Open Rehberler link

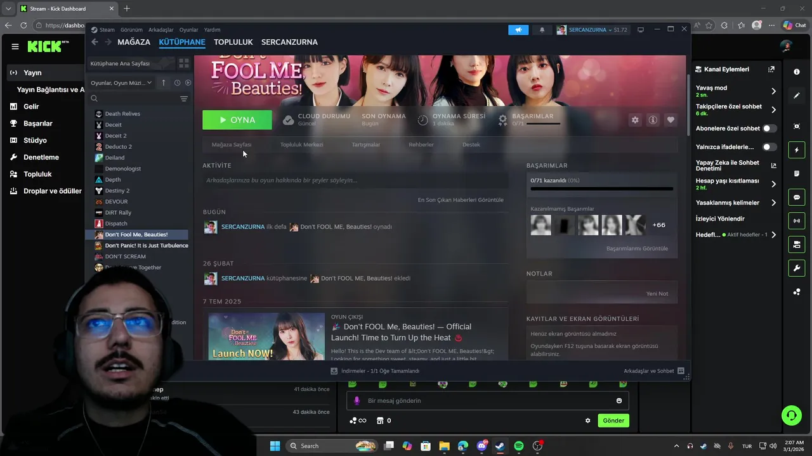pyautogui.click(x=421, y=144)
